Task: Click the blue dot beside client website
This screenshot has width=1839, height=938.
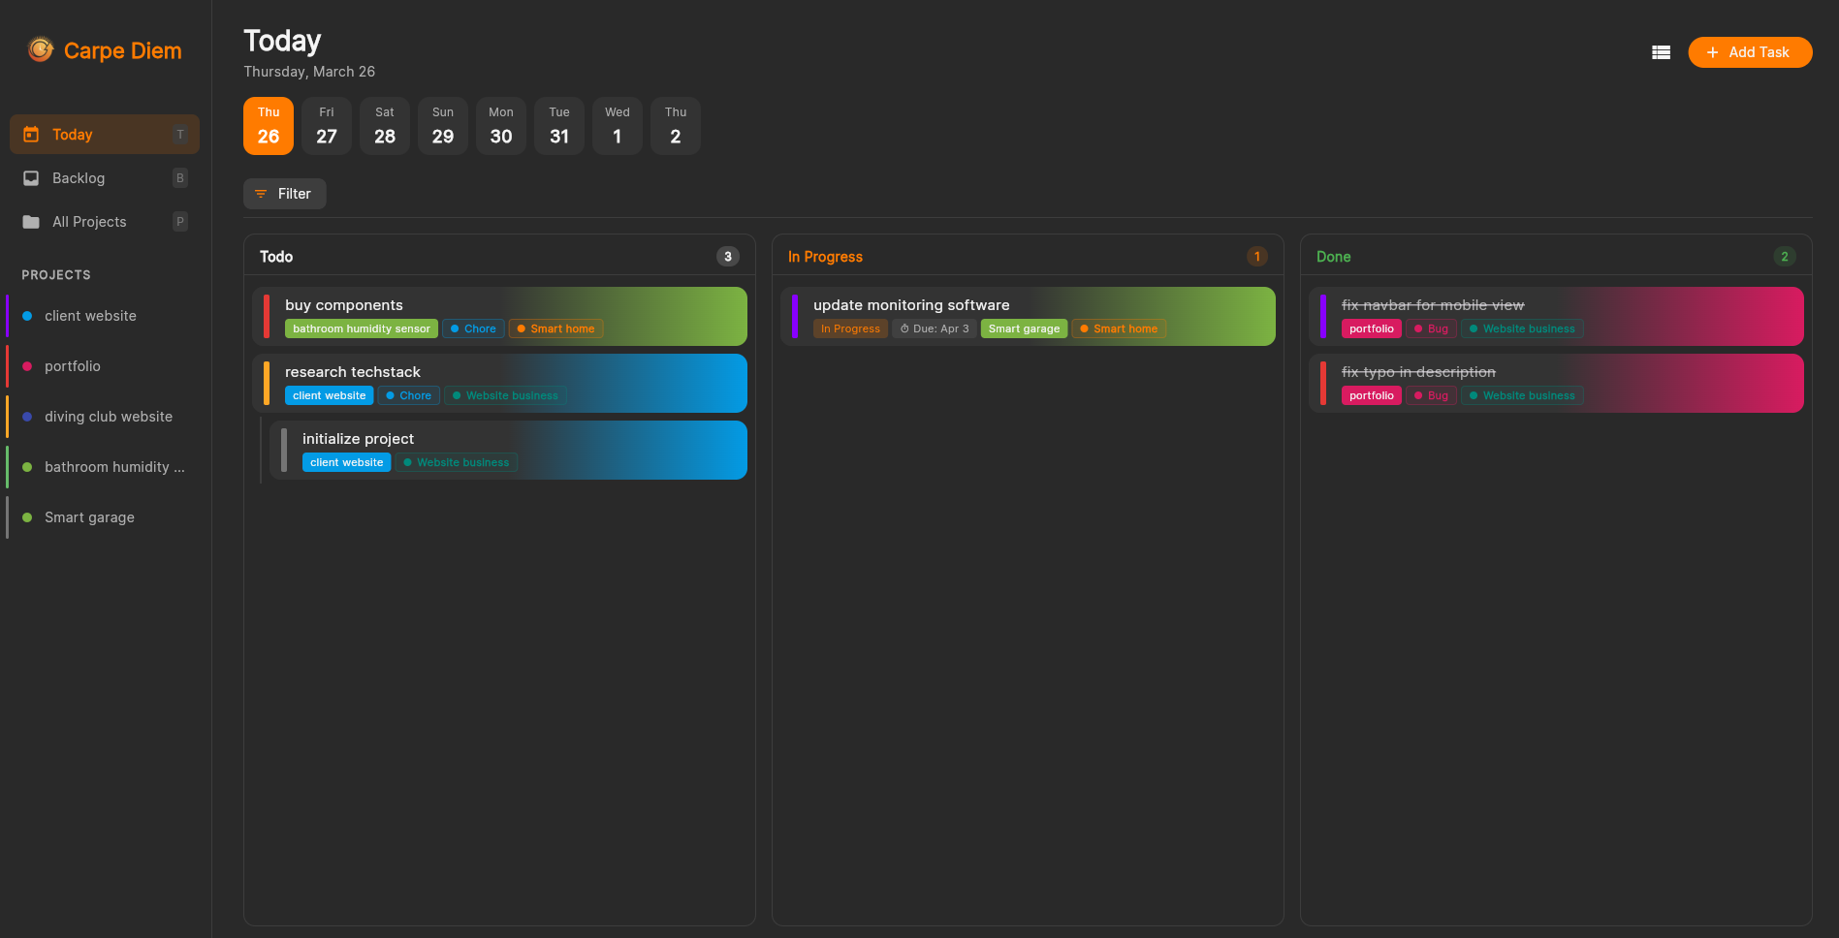Action: (x=27, y=316)
